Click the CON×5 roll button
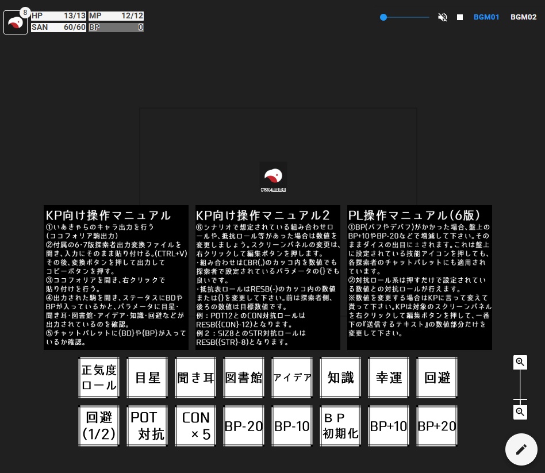Screen dimensions: 545x473 click(195, 426)
